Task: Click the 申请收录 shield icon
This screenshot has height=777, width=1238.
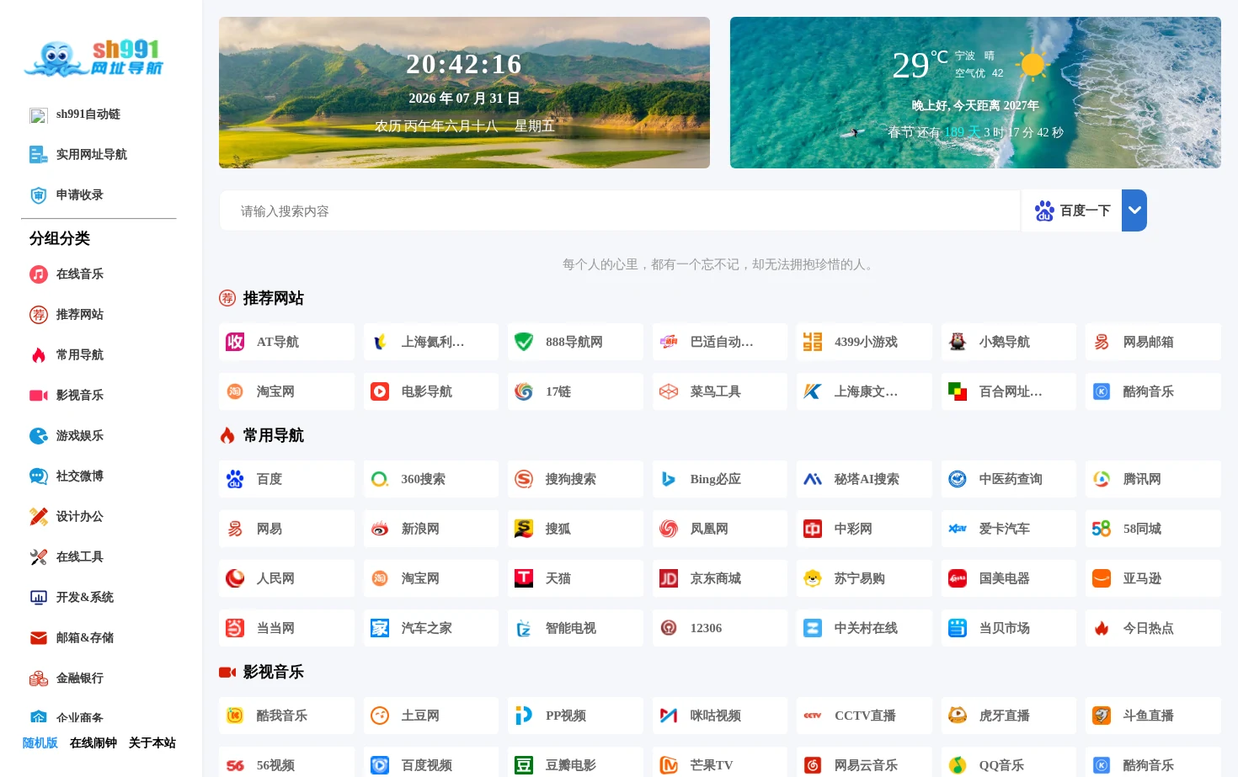Action: (39, 195)
